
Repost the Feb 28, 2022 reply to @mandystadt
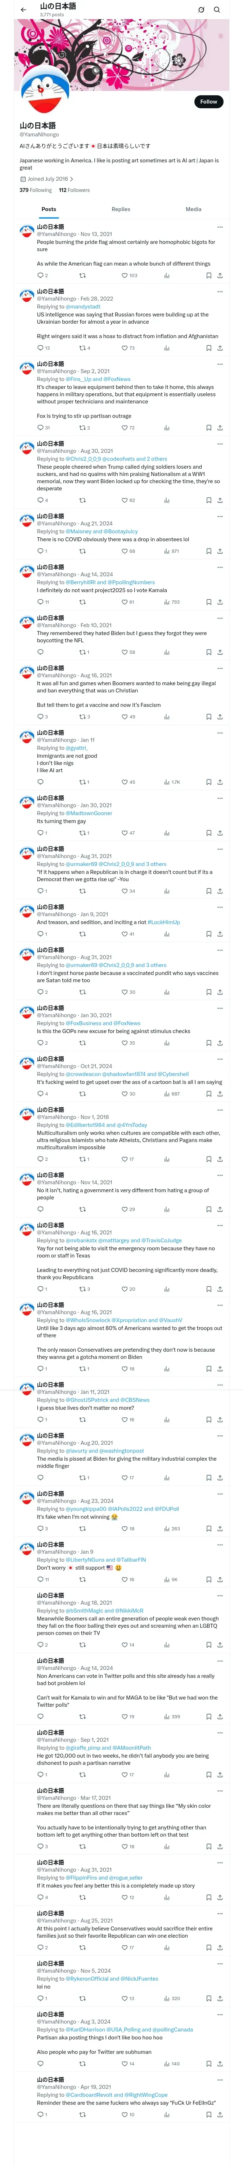coord(83,347)
